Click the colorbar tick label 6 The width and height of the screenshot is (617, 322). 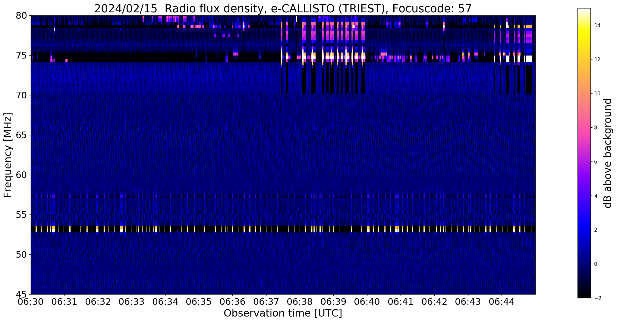[x=595, y=162]
